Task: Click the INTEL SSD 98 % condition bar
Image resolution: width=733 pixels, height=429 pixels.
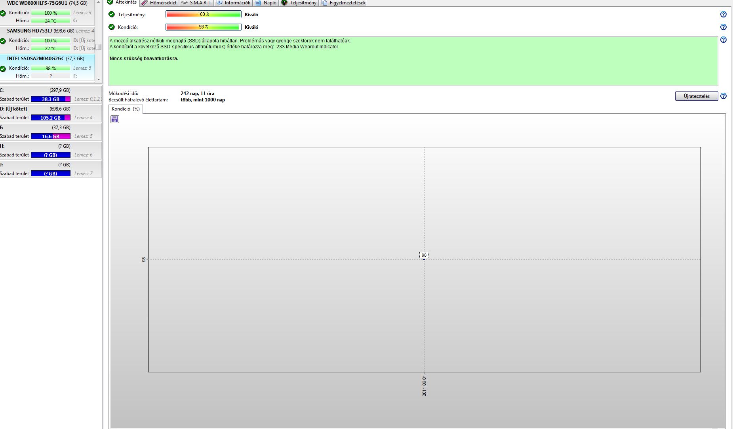Action: tap(51, 68)
